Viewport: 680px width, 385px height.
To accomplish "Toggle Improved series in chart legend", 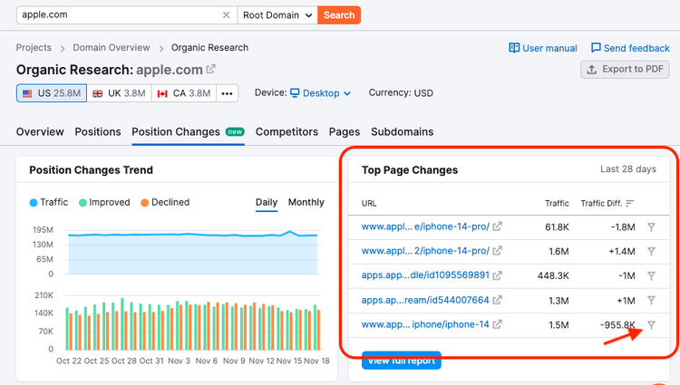I will pos(104,202).
